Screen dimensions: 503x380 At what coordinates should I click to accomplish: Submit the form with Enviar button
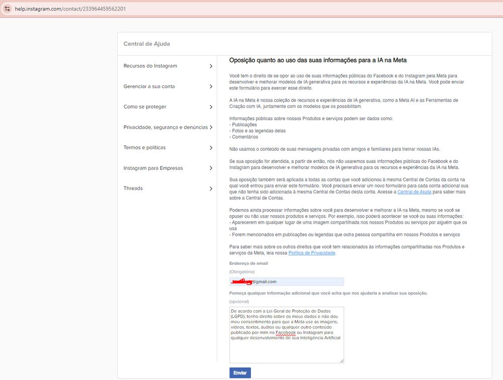pyautogui.click(x=240, y=372)
